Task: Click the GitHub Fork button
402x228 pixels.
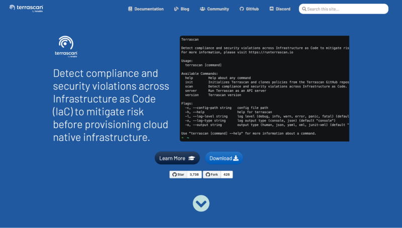Action: [212, 174]
